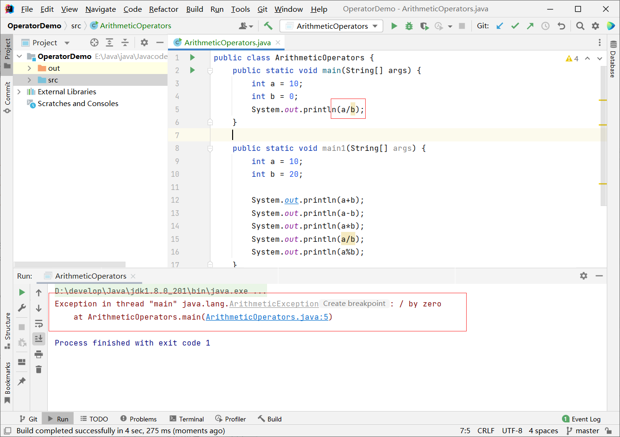The width and height of the screenshot is (620, 437).
Task: Open Search Everywhere magnifier
Action: click(580, 26)
